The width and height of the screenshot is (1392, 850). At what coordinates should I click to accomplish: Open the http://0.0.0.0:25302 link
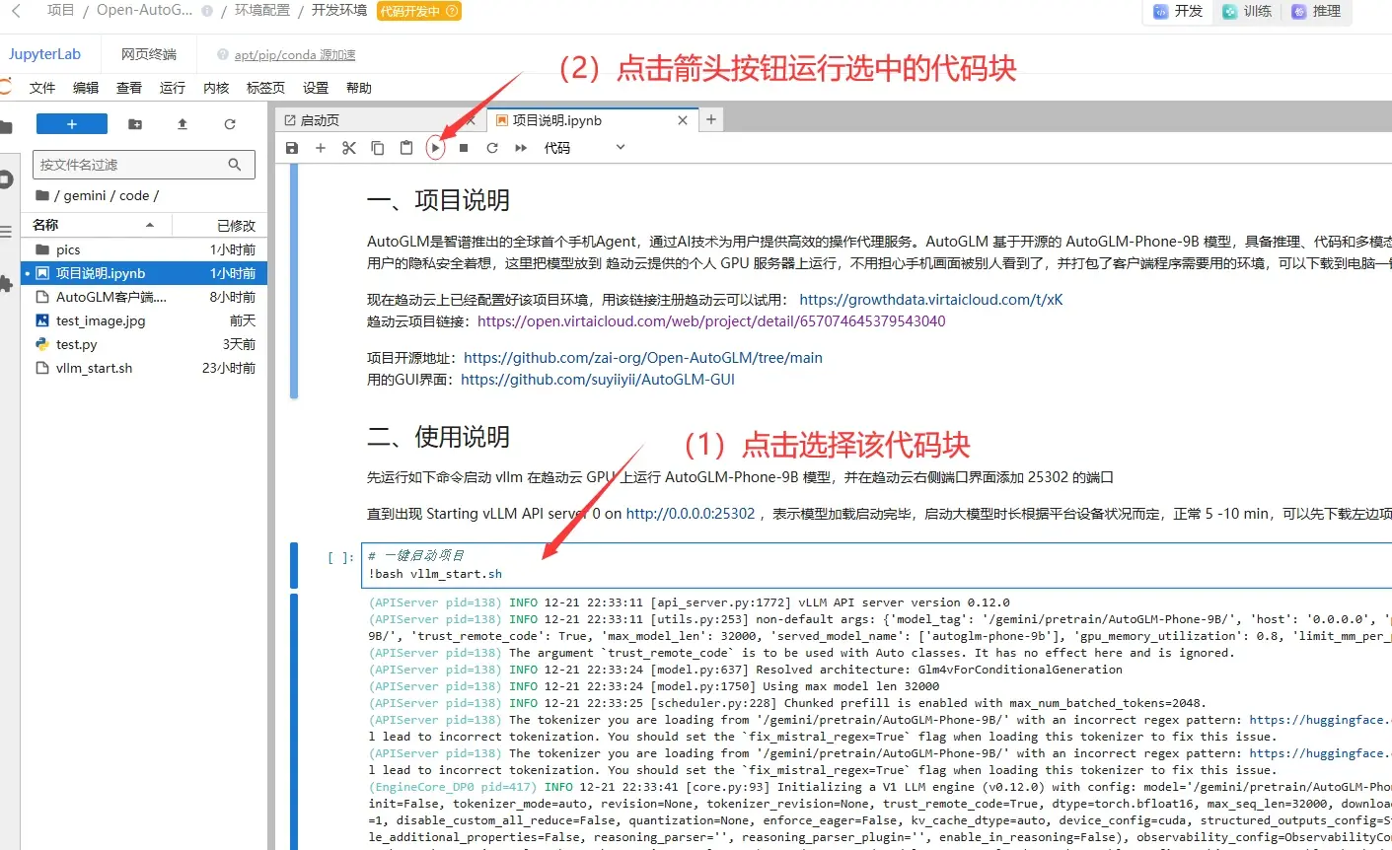coord(691,514)
